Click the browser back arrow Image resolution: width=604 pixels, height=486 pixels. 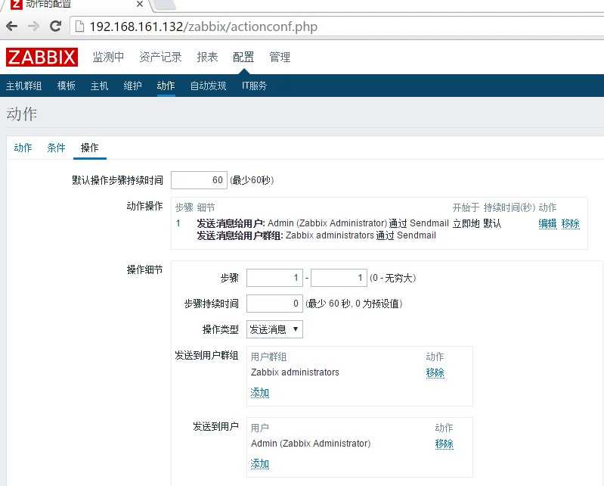click(12, 26)
